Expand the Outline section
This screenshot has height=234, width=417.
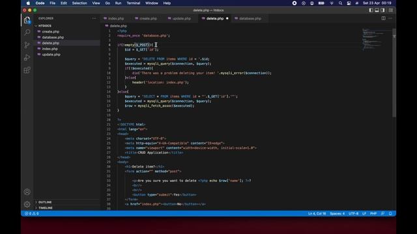coord(45,202)
